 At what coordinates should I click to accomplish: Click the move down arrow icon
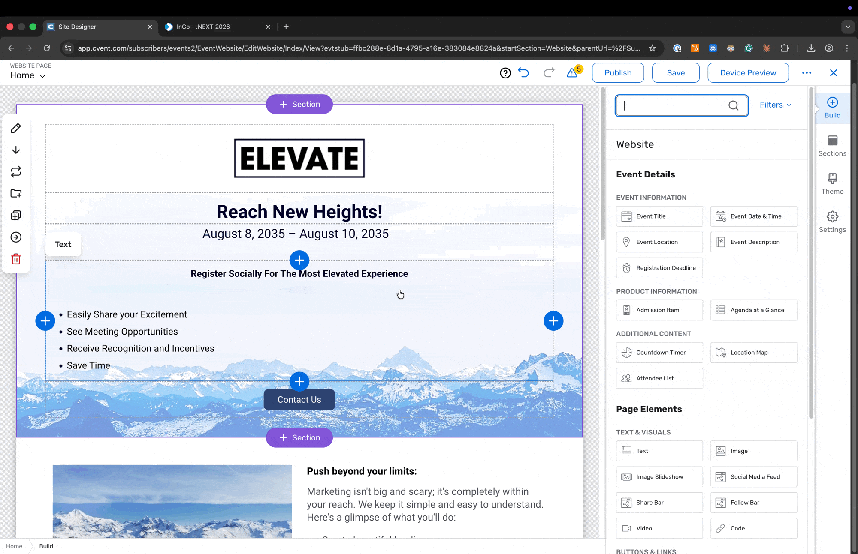(16, 150)
